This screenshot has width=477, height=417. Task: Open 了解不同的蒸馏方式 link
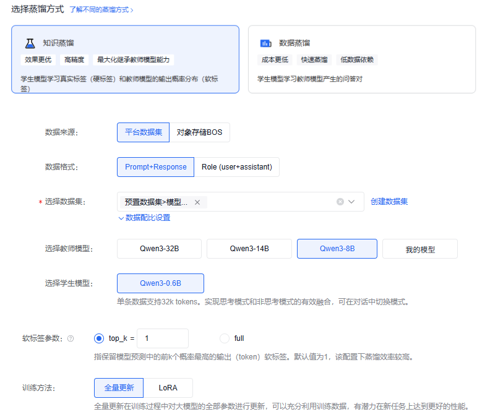(x=101, y=10)
